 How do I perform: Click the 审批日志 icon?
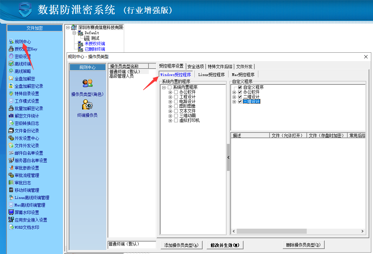pyautogui.click(x=11, y=182)
